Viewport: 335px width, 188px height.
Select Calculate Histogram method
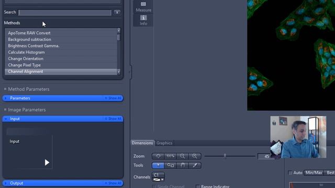coord(61,52)
